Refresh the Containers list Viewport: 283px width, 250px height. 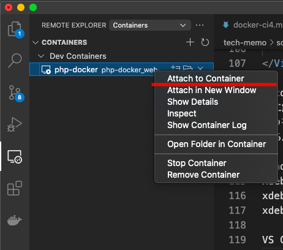pyautogui.click(x=205, y=42)
